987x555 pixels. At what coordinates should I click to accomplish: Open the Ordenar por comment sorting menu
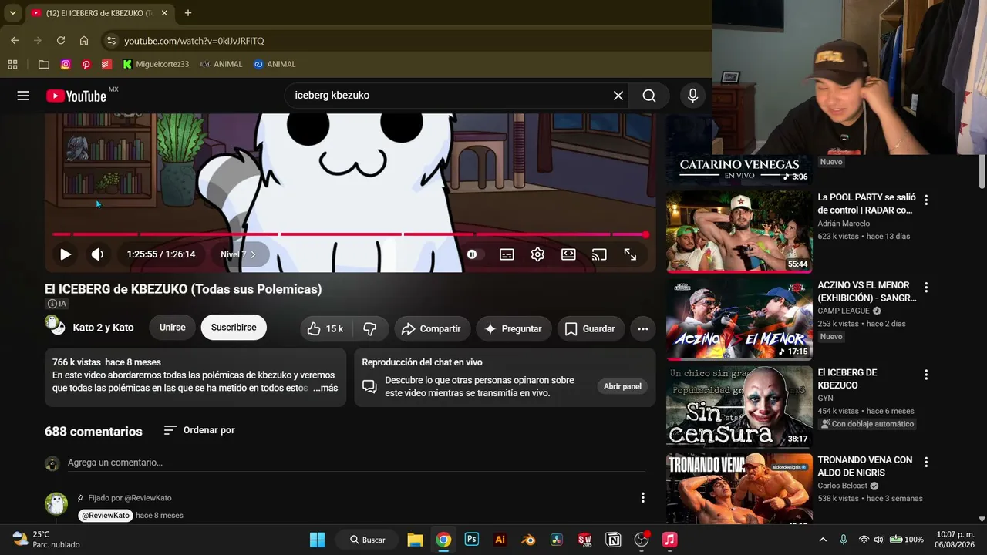point(199,430)
